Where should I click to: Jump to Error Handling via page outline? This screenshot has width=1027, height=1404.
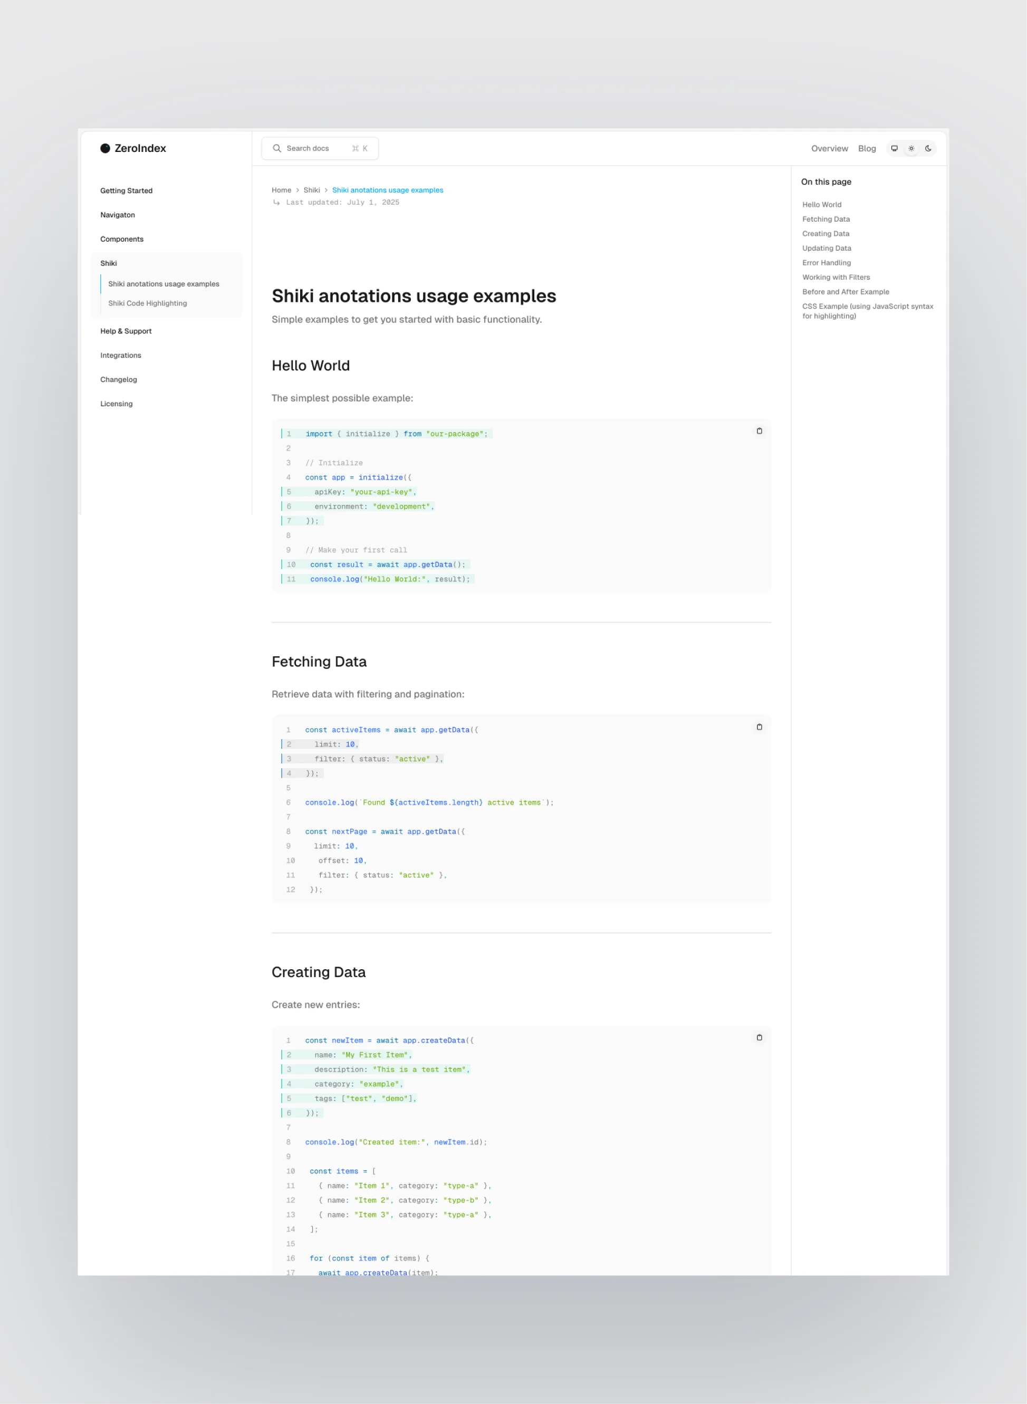(827, 262)
